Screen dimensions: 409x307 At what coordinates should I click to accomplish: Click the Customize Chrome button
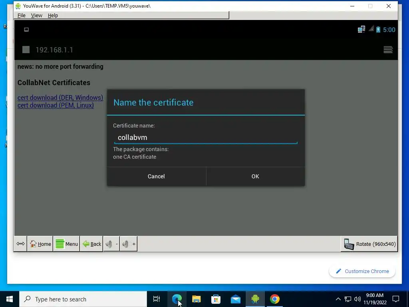pyautogui.click(x=362, y=271)
